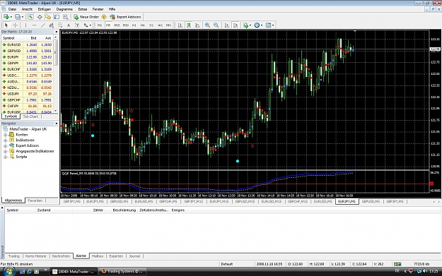
Task: Open the Windows Start orb
Action: pyautogui.click(x=8, y=271)
